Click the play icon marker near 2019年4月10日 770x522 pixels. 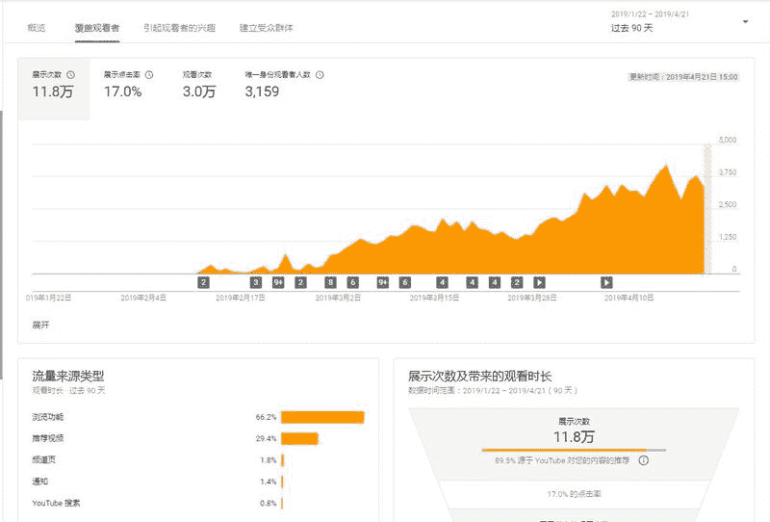click(x=606, y=282)
